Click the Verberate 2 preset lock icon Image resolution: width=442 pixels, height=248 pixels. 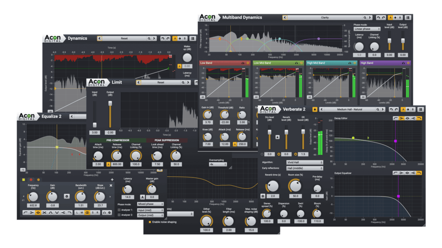point(315,109)
